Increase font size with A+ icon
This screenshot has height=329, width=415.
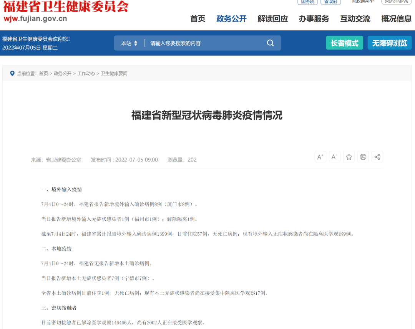pyautogui.click(x=320, y=157)
